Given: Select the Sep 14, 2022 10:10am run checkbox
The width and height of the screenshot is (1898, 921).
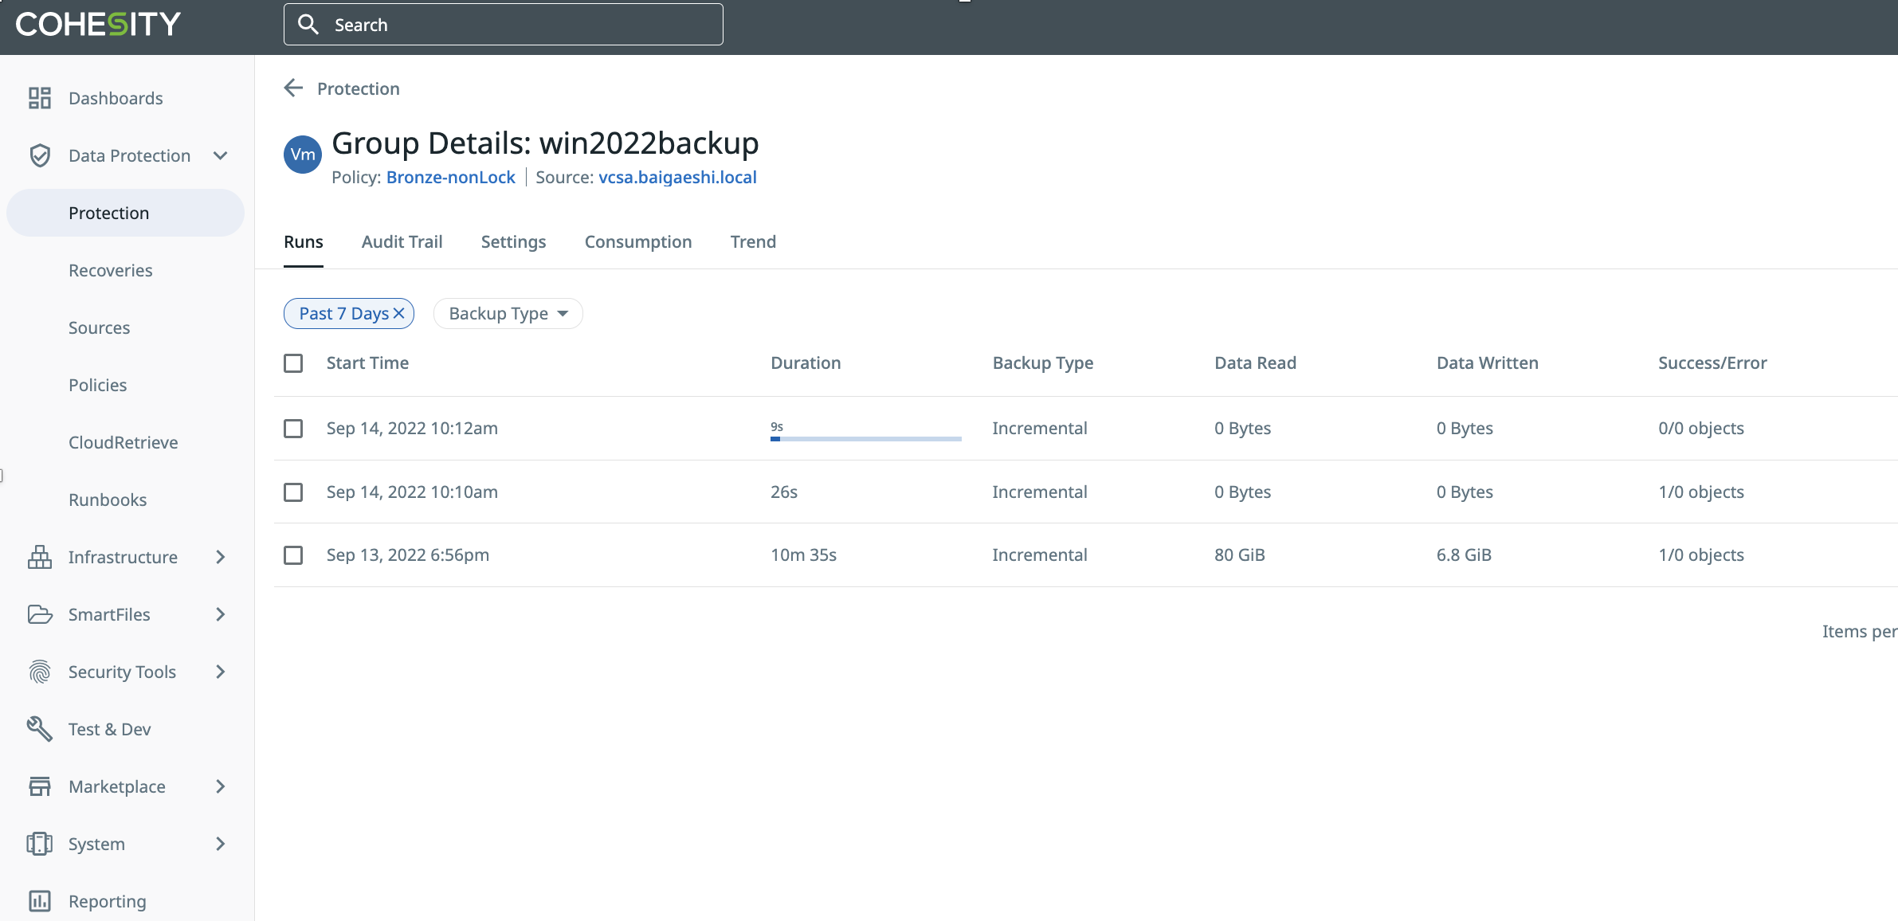Looking at the screenshot, I should 293,492.
